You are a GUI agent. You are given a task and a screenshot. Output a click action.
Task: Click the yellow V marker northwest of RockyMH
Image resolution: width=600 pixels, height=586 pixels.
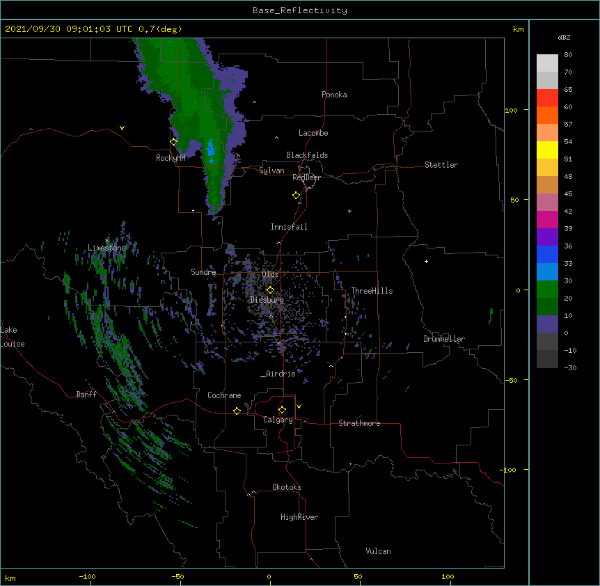pyautogui.click(x=122, y=128)
